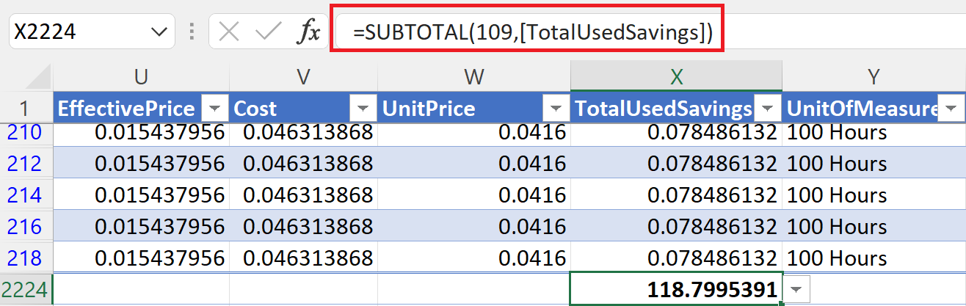966x306 pixels.
Task: Open the UnitOfMeasure filter dropdown
Action: pos(952,109)
